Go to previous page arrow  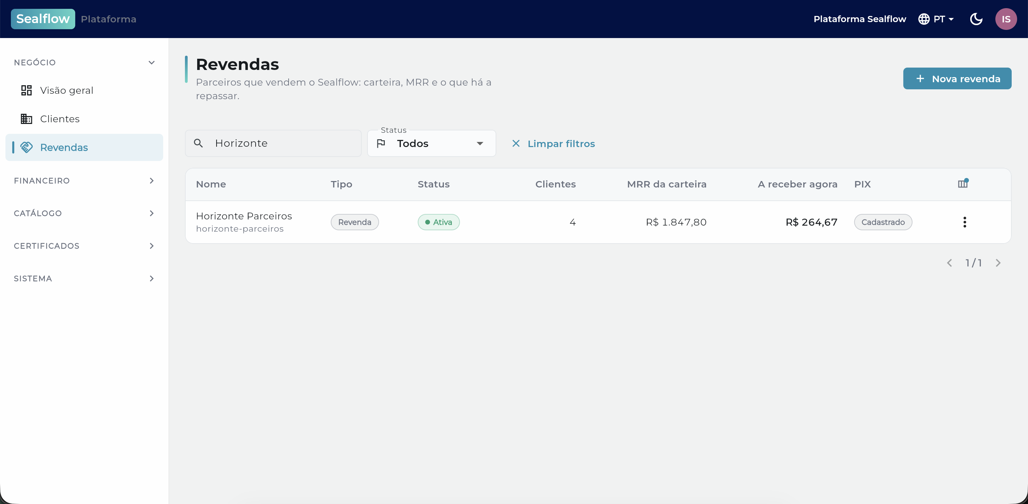click(x=949, y=263)
